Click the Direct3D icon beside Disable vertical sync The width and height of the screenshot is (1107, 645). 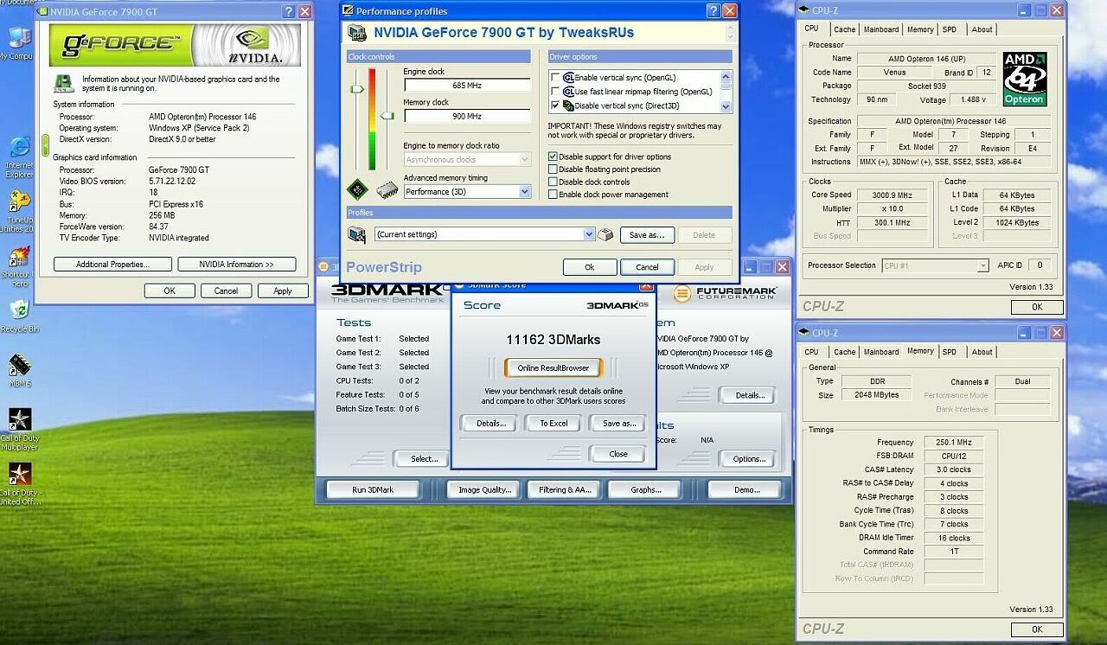click(x=569, y=105)
